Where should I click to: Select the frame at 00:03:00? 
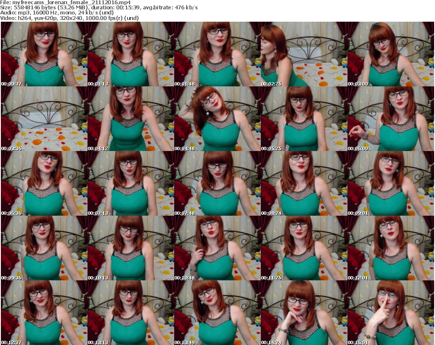391,54
